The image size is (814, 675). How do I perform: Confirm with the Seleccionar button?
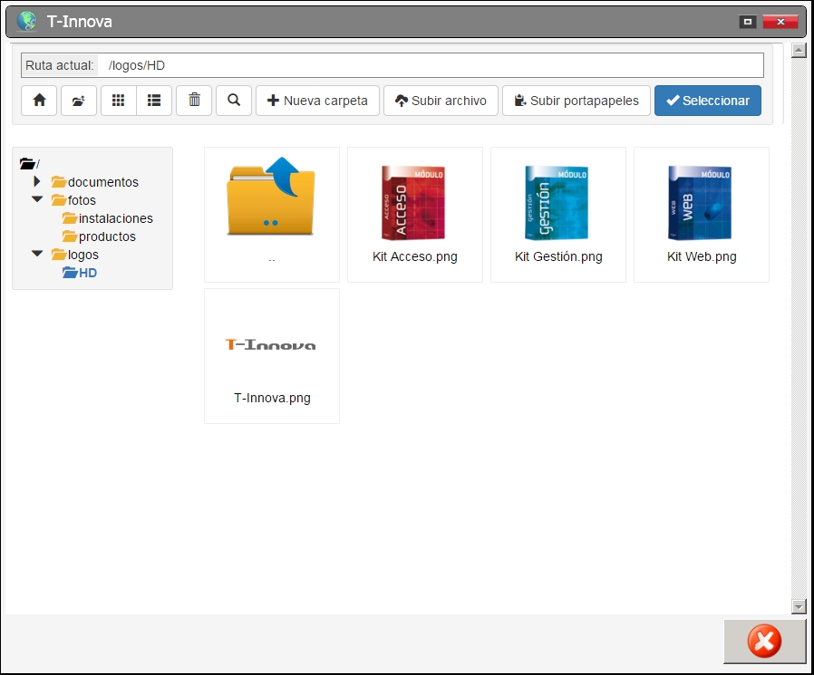pos(708,101)
